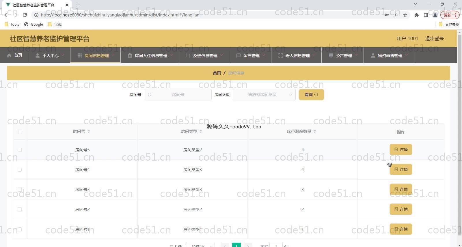Open the browser profile avatar icon
462x247 pixels.
(435, 15)
